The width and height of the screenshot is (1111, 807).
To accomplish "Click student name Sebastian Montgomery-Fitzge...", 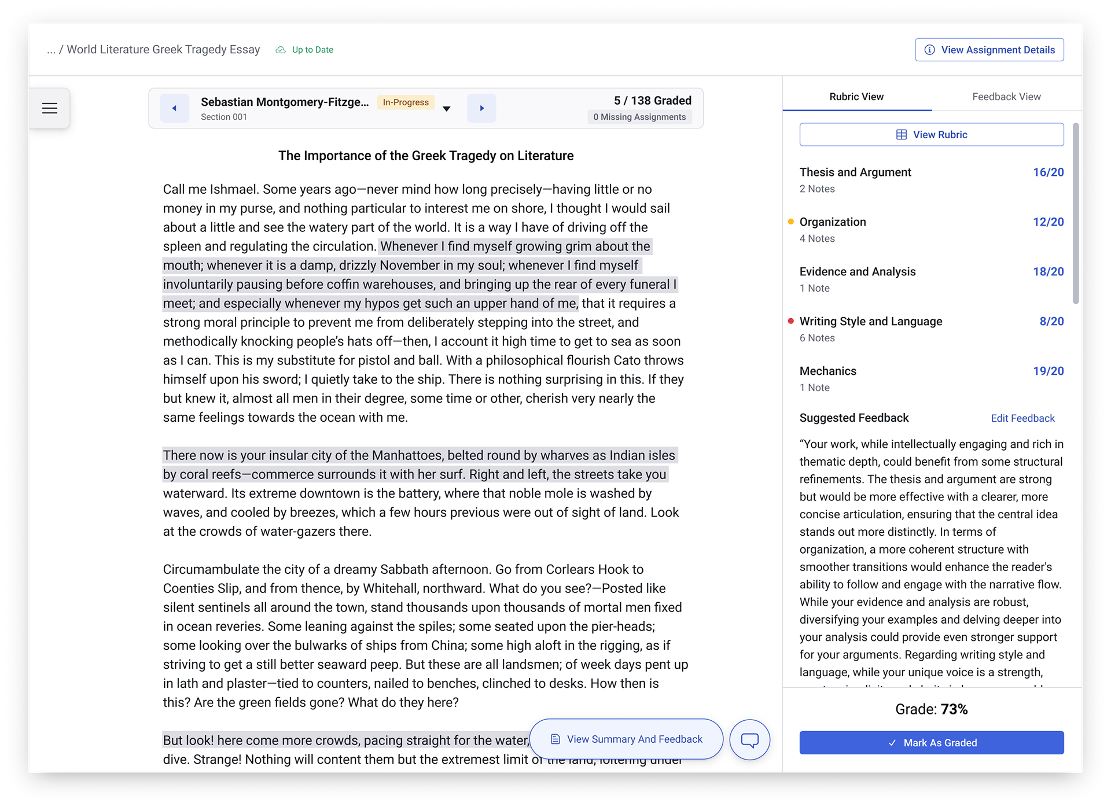I will (285, 102).
